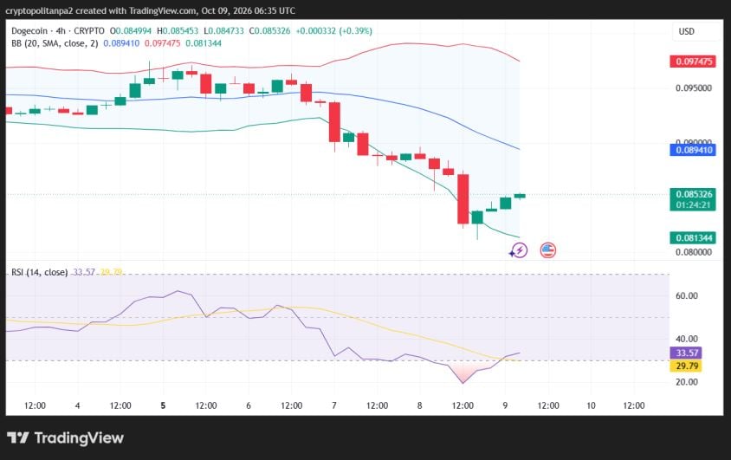Image resolution: width=731 pixels, height=460 pixels.
Task: Click the open value O0.084994
Action: pos(131,31)
